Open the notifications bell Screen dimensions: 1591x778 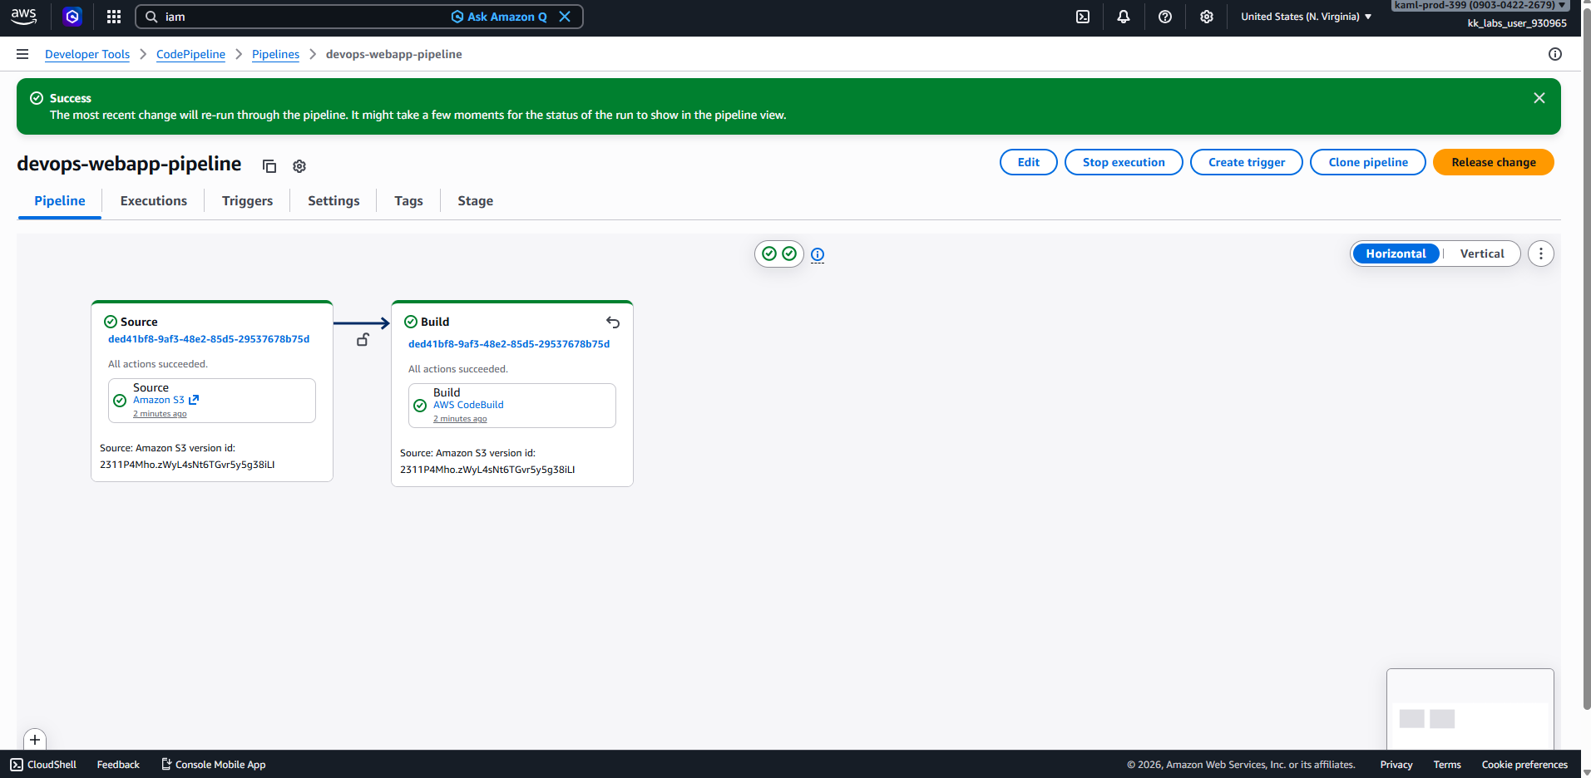(x=1124, y=17)
